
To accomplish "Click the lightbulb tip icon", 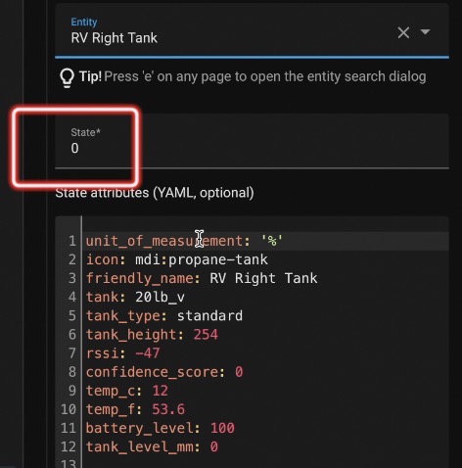I will pos(67,78).
